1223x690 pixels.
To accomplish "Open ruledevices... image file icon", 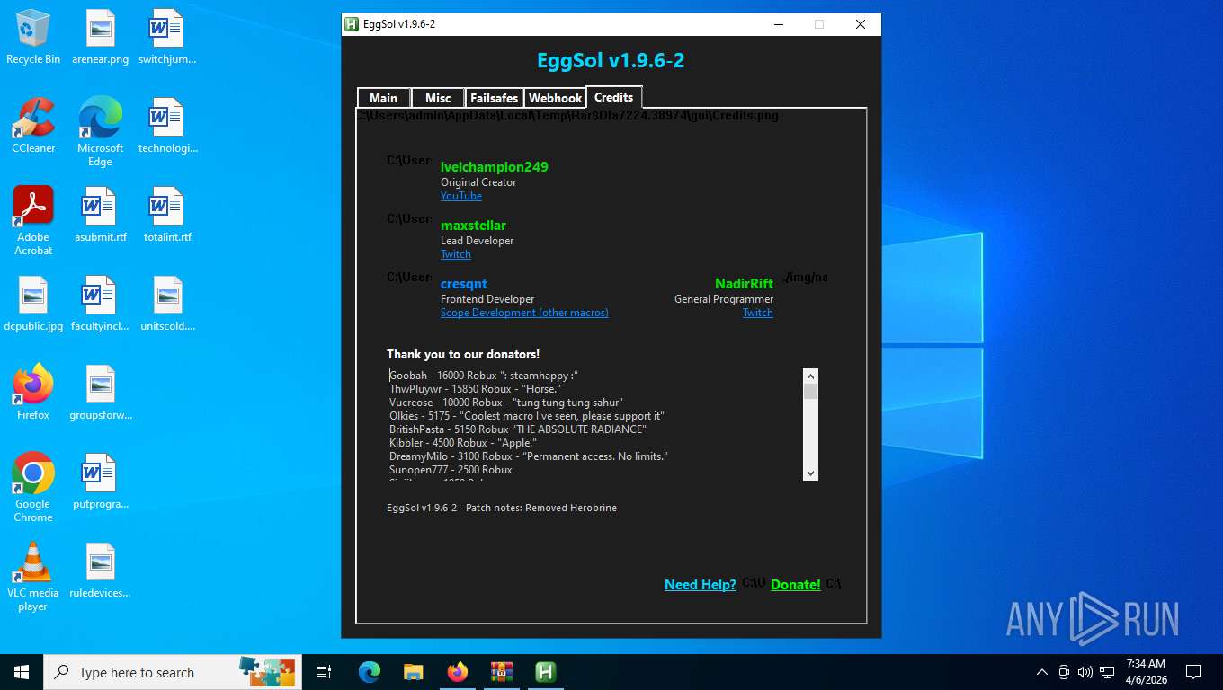I will point(101,571).
